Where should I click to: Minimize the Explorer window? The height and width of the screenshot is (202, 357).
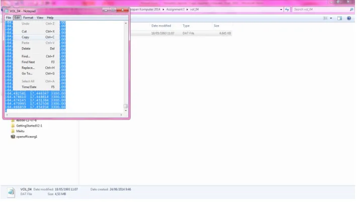pyautogui.click(x=331, y=2)
